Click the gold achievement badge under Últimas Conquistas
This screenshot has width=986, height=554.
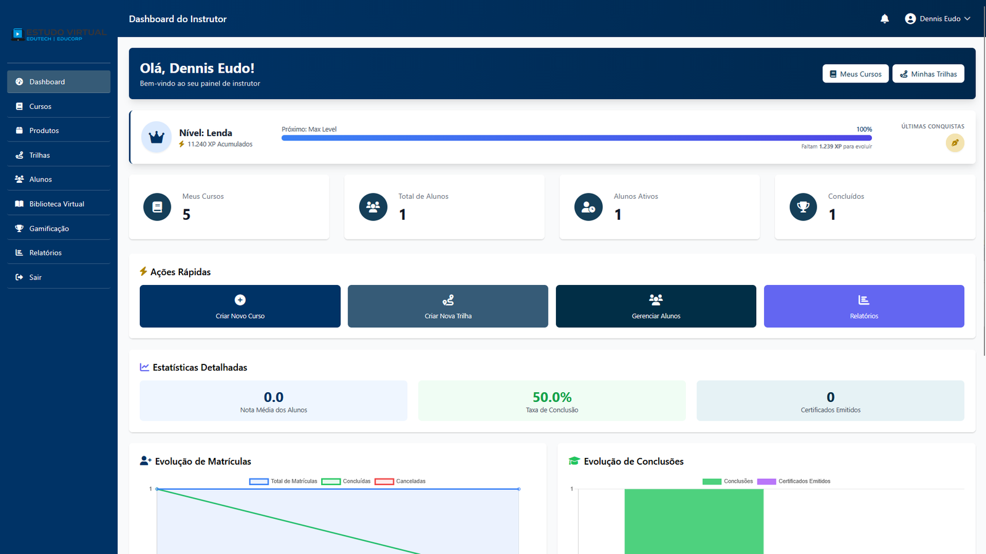(955, 142)
